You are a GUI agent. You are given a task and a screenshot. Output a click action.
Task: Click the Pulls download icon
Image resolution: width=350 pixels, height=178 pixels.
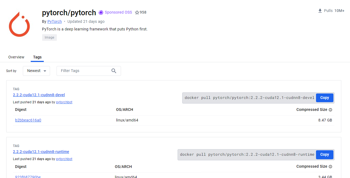pos(320,11)
